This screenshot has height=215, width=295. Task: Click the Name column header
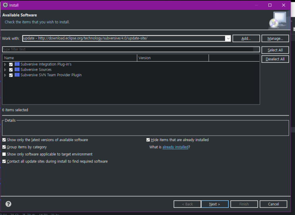tap(69, 58)
